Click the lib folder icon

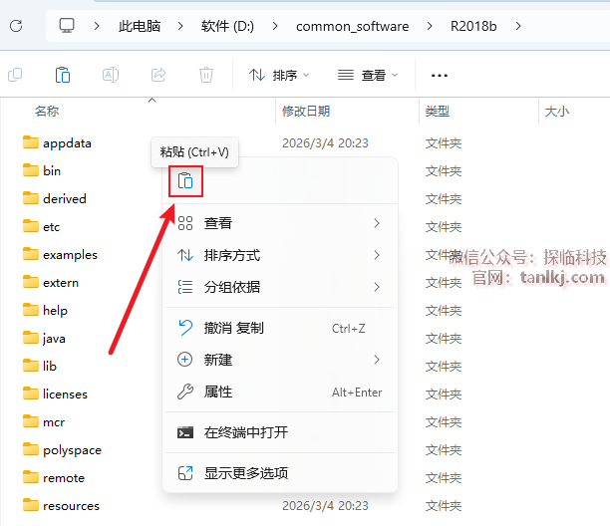[x=31, y=366]
